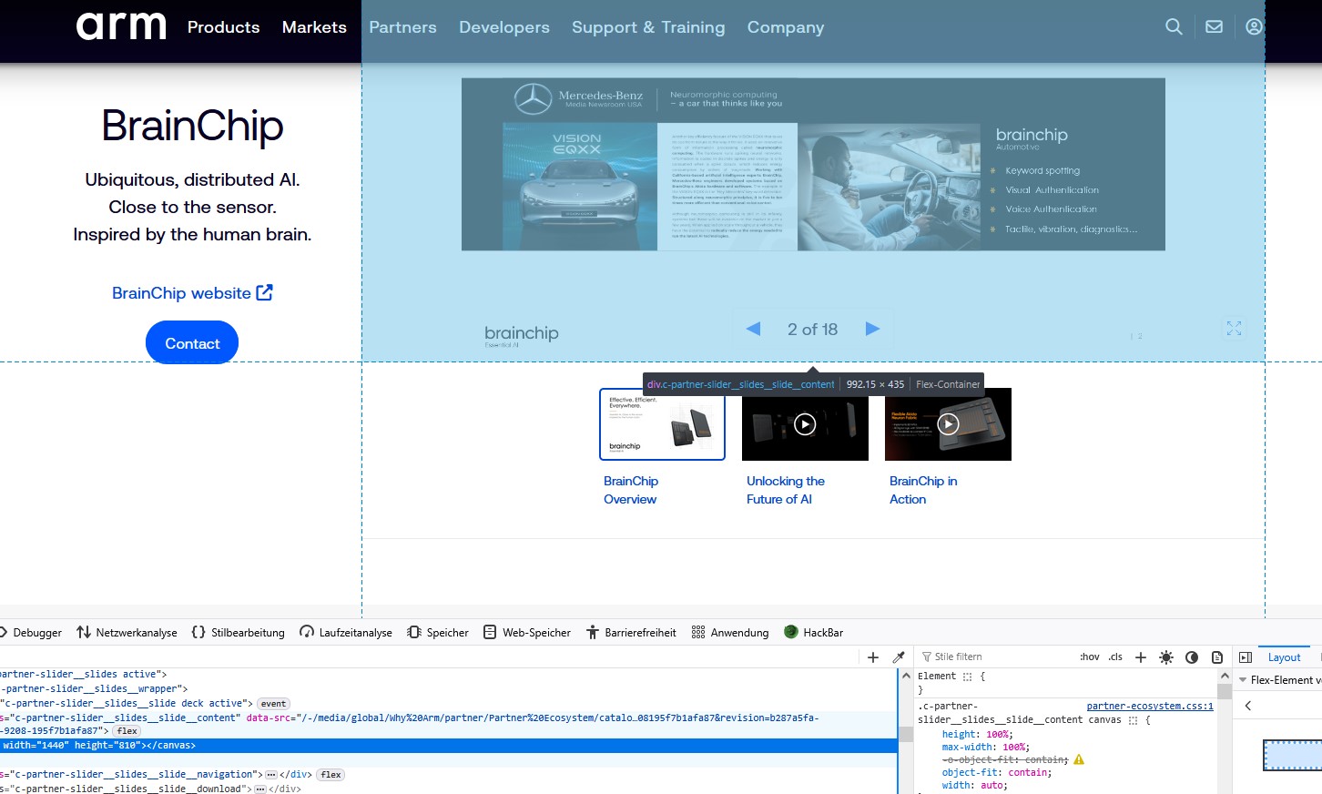Viewport: 1322px width, 794px height.
Task: Click the '2 of 18' slide counter
Action: coord(812,329)
